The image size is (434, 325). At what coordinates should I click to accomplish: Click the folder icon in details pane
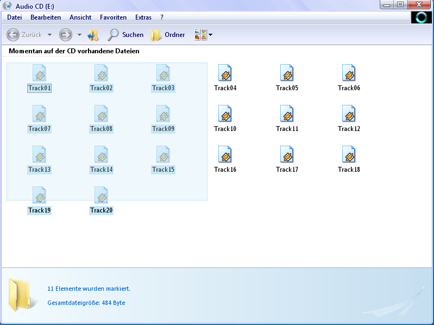pyautogui.click(x=21, y=295)
